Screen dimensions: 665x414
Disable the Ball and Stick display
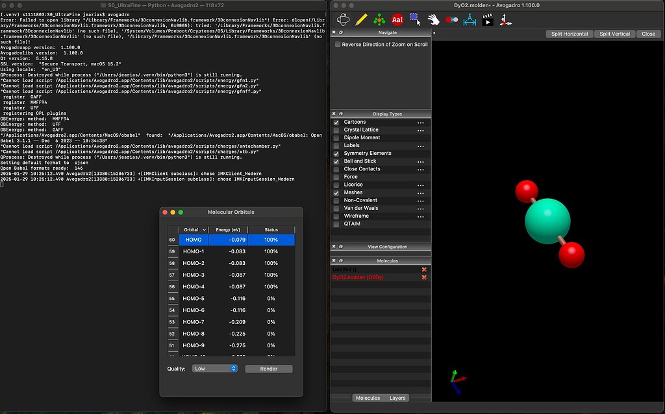click(x=336, y=161)
